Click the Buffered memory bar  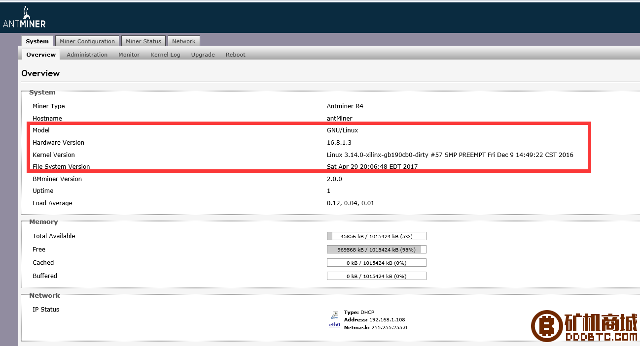[x=377, y=276]
